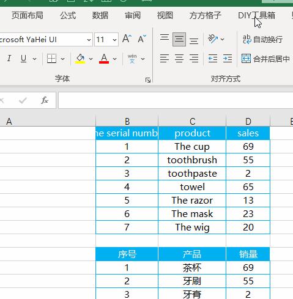Switch to the 数据 tab
The height and width of the screenshot is (299, 293).
[x=100, y=15]
